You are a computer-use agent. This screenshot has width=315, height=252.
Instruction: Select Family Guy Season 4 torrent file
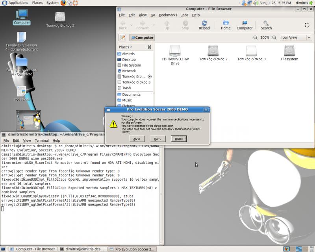click(x=22, y=42)
